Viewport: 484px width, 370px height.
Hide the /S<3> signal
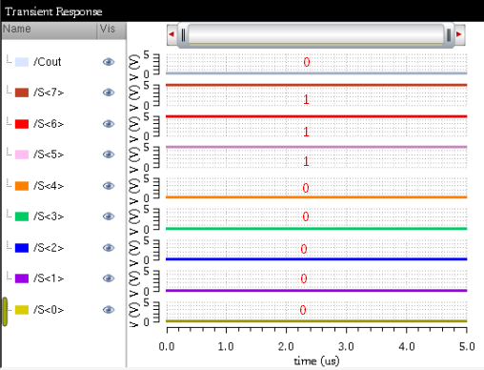[x=109, y=216]
